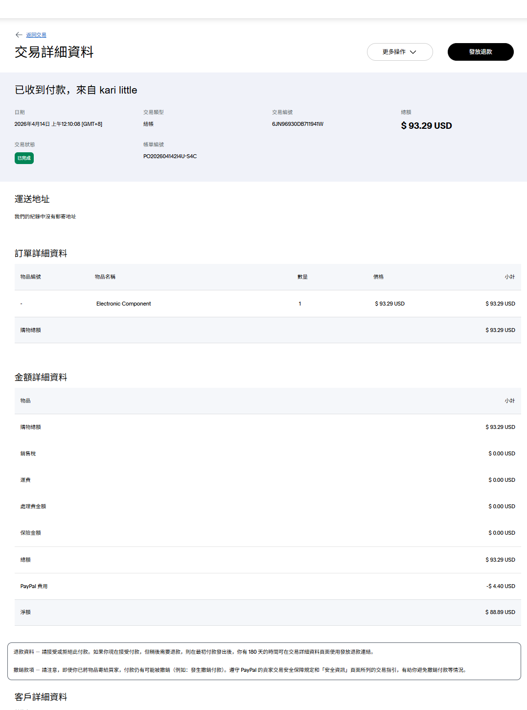Viewport: 527px width, 710px height.
Task: Select the 淨額 amount $ 88.89 USD
Action: (x=500, y=613)
